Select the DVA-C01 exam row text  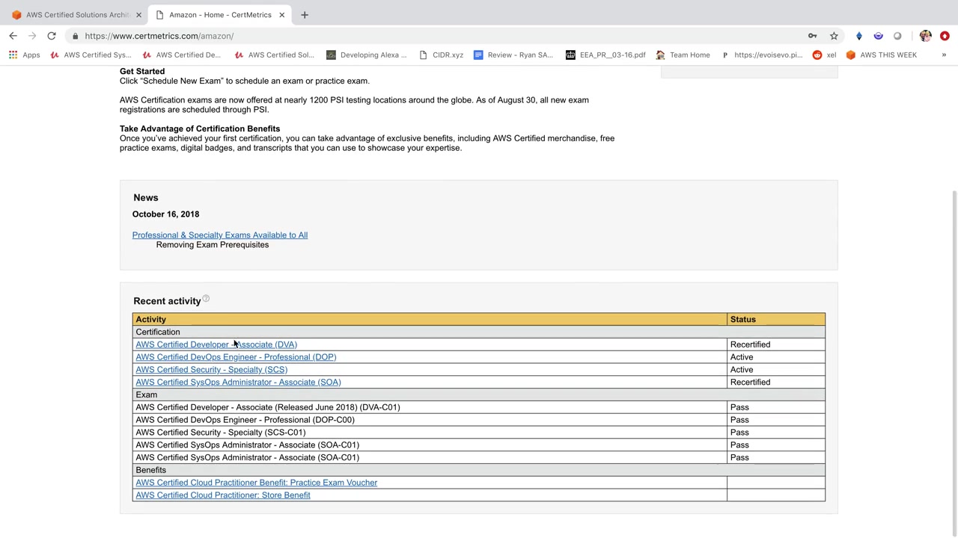click(268, 407)
